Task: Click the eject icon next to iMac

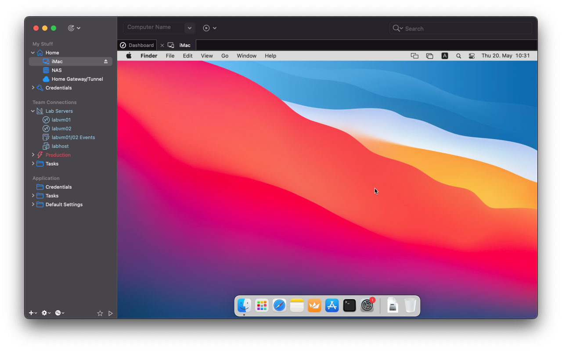Action: 106,61
